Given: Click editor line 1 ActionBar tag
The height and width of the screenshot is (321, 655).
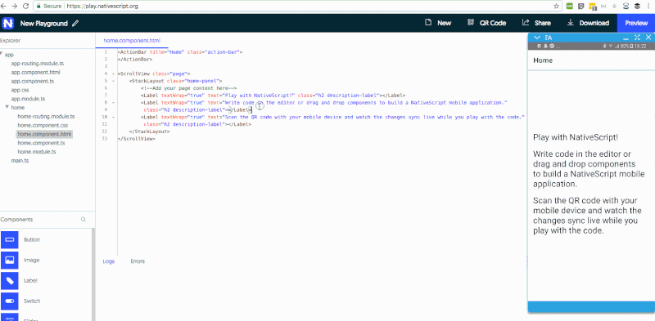Looking at the screenshot, I should (x=180, y=52).
